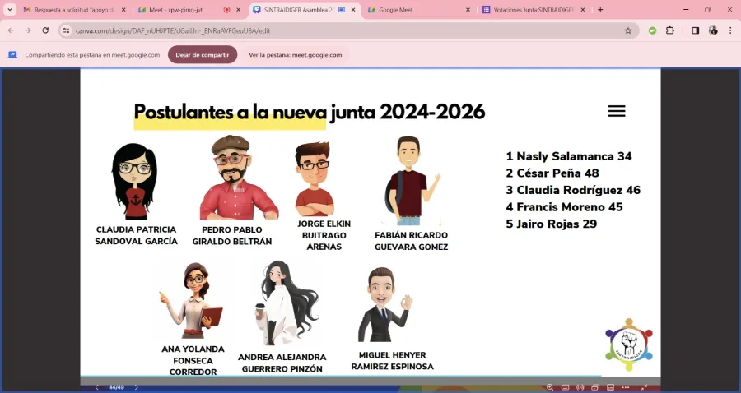Open the hamburger menu on the slide
Image resolution: width=741 pixels, height=393 pixels.
click(x=616, y=111)
